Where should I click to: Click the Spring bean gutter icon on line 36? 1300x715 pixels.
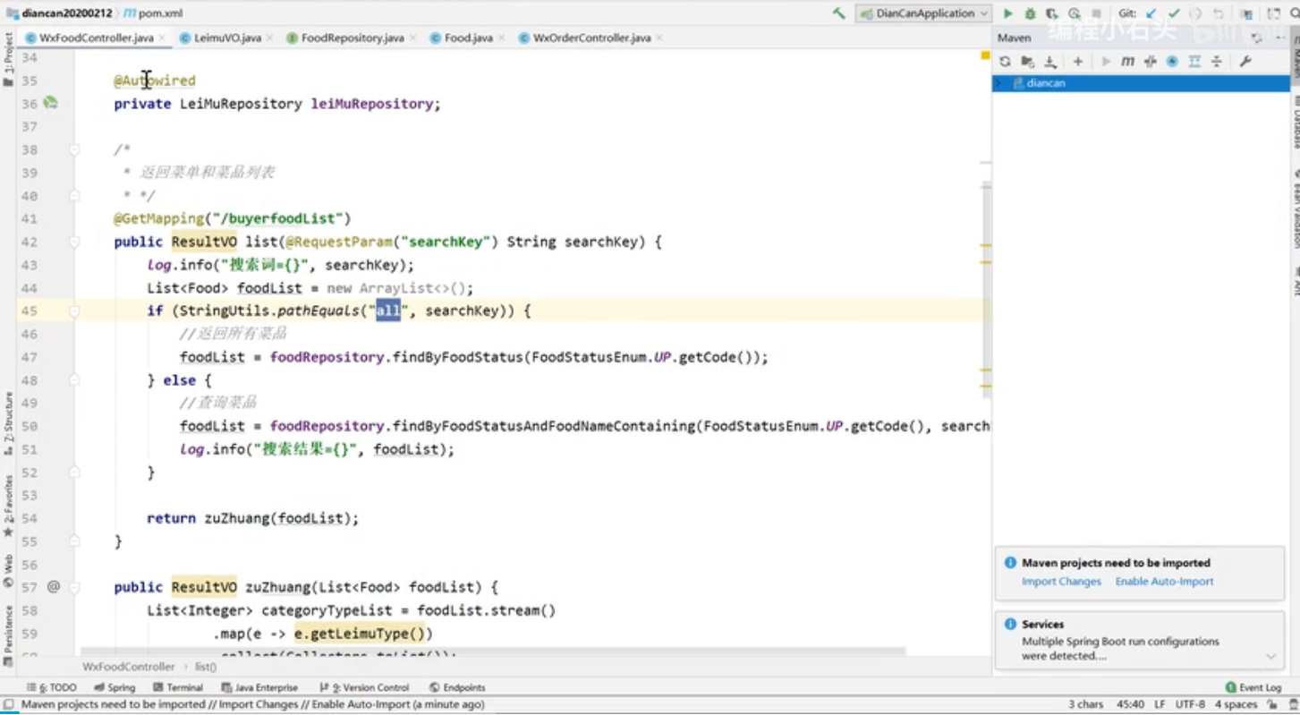[x=51, y=104]
